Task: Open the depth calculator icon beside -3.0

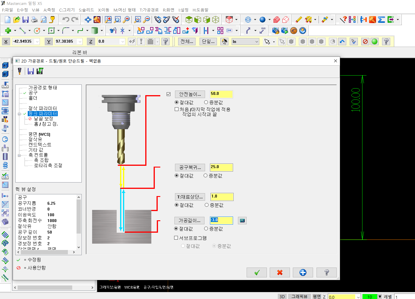Action: click(x=242, y=221)
